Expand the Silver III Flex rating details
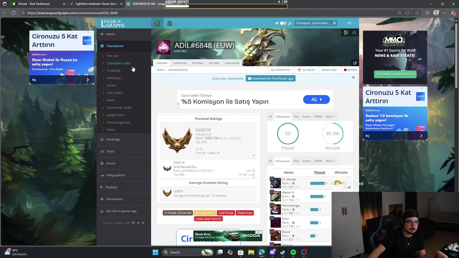This screenshot has width=459, height=258. pyautogui.click(x=254, y=177)
